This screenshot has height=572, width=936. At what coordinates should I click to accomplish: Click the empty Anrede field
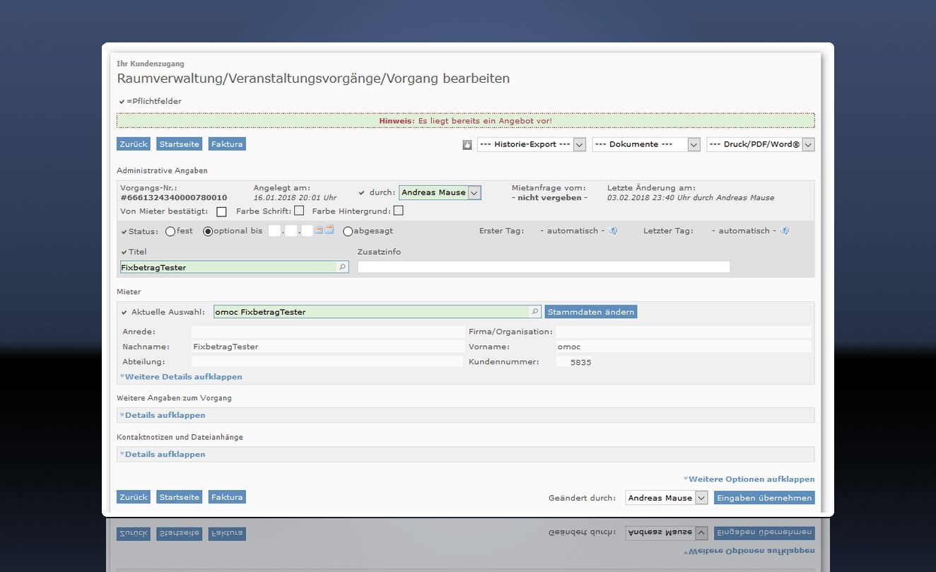(327, 332)
